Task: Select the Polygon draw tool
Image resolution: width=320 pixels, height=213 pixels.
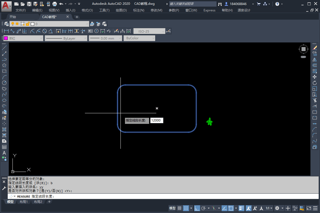Action: pyautogui.click(x=4, y=65)
